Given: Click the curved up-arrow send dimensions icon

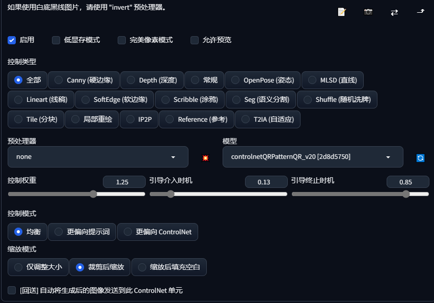Looking at the screenshot, I should (x=421, y=11).
